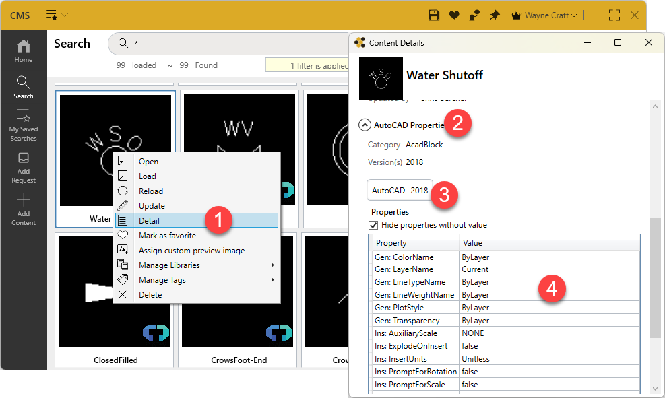The image size is (665, 398).
Task: Close the Content Details window
Action: click(x=648, y=43)
